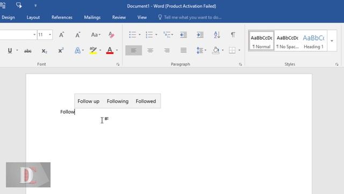Choose the 'Follow up' suggestion
Image resolution: width=344 pixels, height=194 pixels.
(x=88, y=101)
